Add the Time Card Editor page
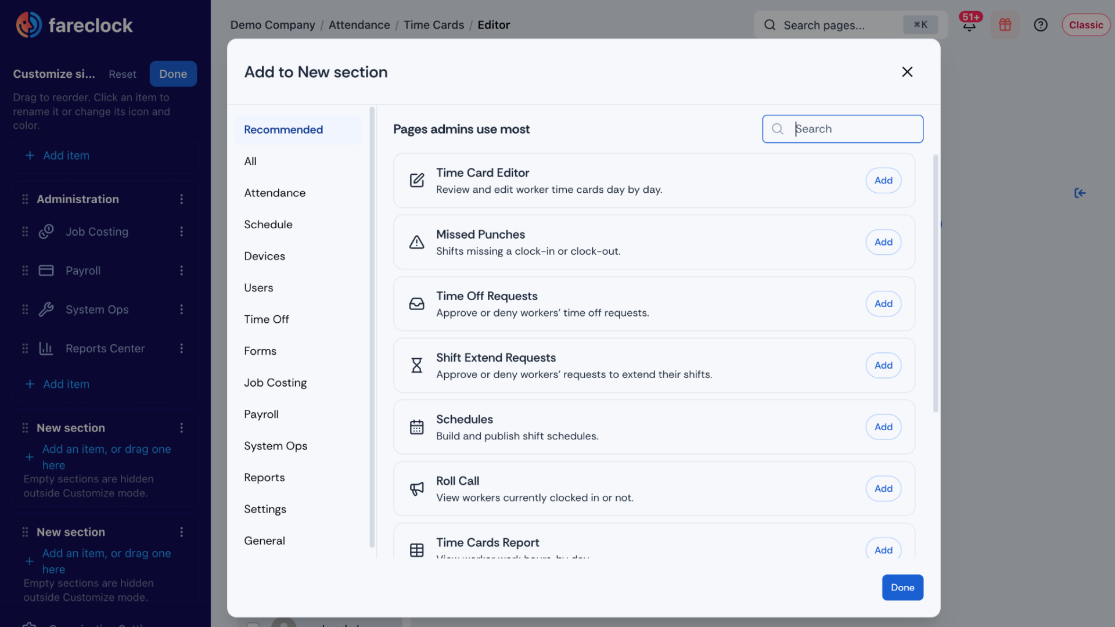 pyautogui.click(x=883, y=181)
